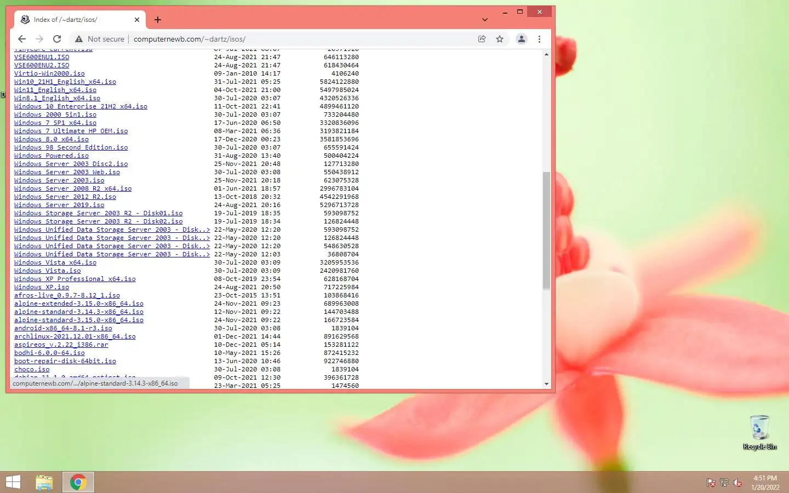Click afros-live 0.9.7-8.12_1.iso link
Image resolution: width=789 pixels, height=493 pixels.
[x=67, y=295]
